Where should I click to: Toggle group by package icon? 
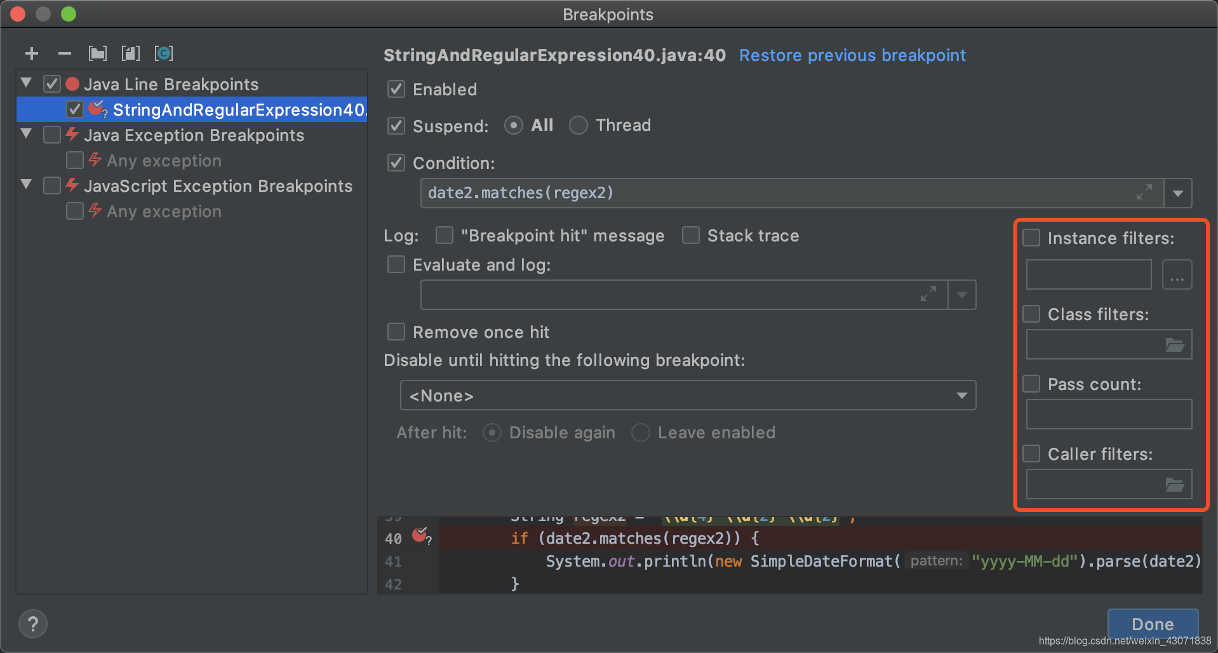coord(98,53)
